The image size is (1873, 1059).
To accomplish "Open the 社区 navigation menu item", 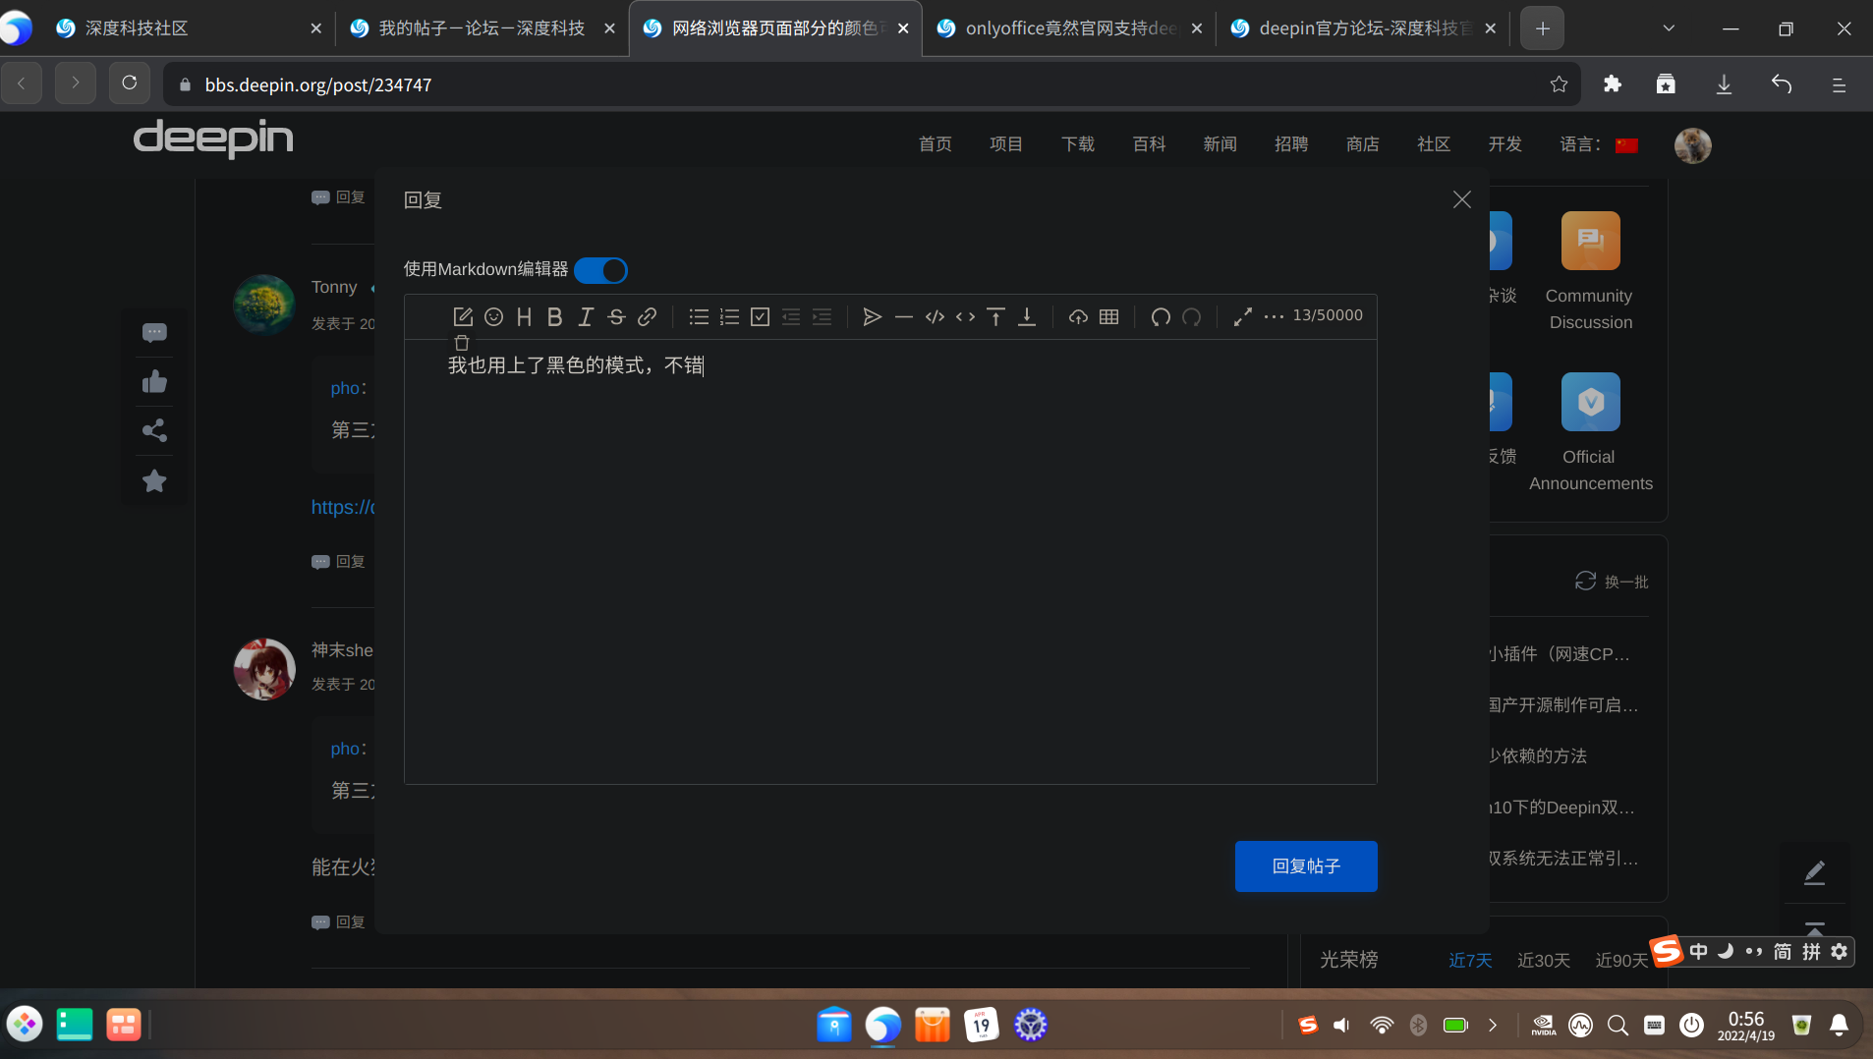I will click(x=1433, y=144).
